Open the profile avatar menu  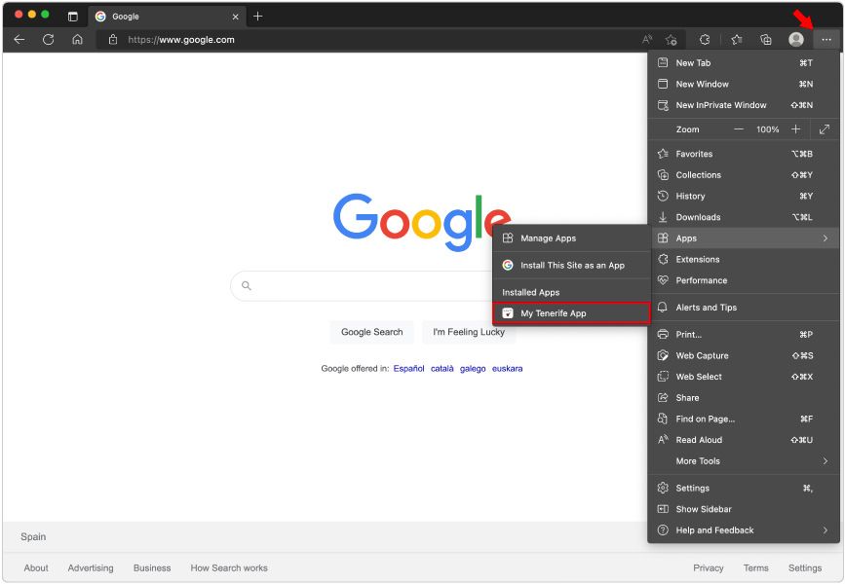coord(795,40)
